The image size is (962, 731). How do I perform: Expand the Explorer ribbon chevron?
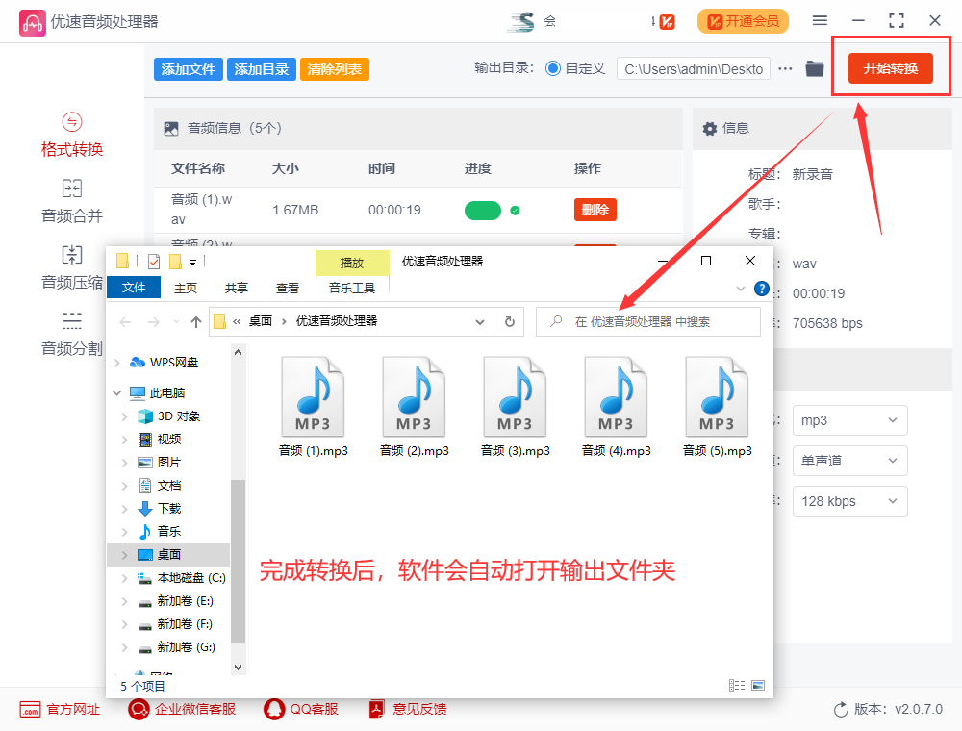click(741, 289)
